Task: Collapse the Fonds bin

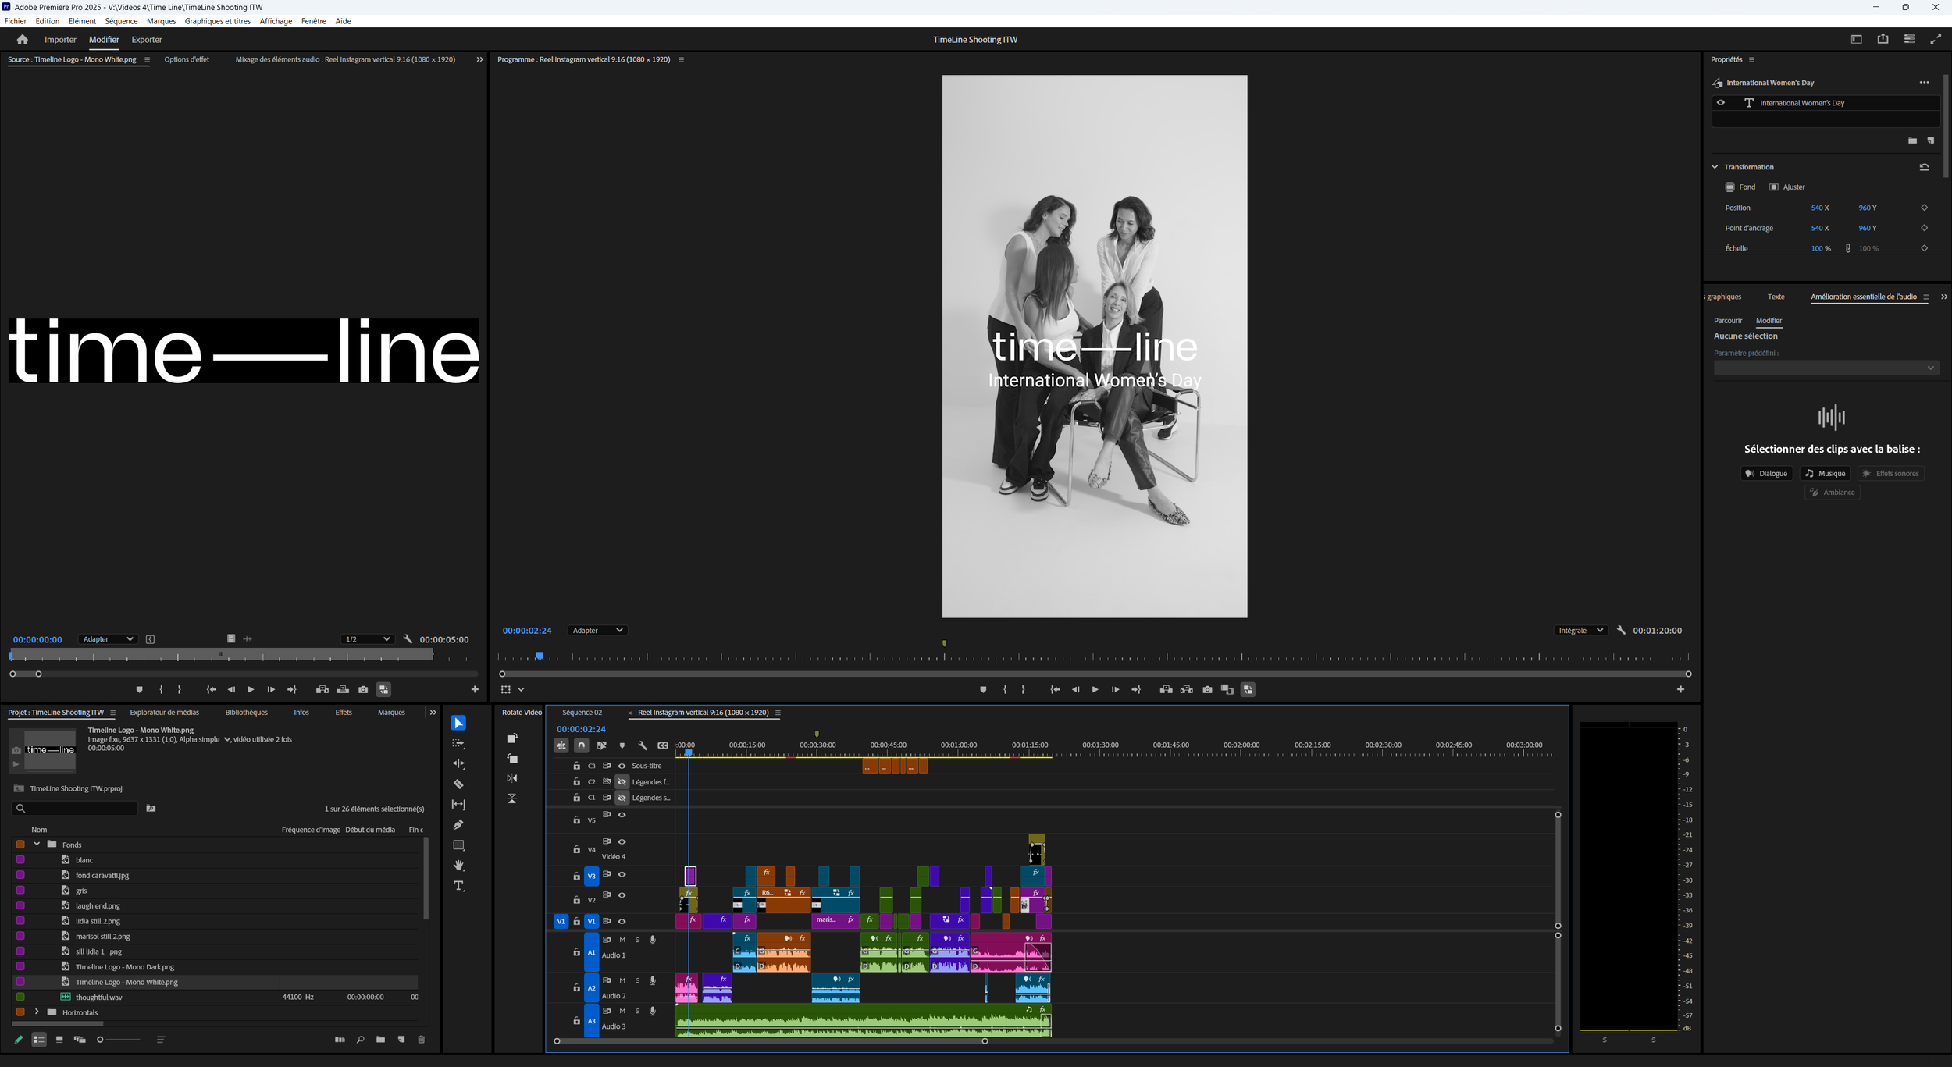Action: (37, 845)
